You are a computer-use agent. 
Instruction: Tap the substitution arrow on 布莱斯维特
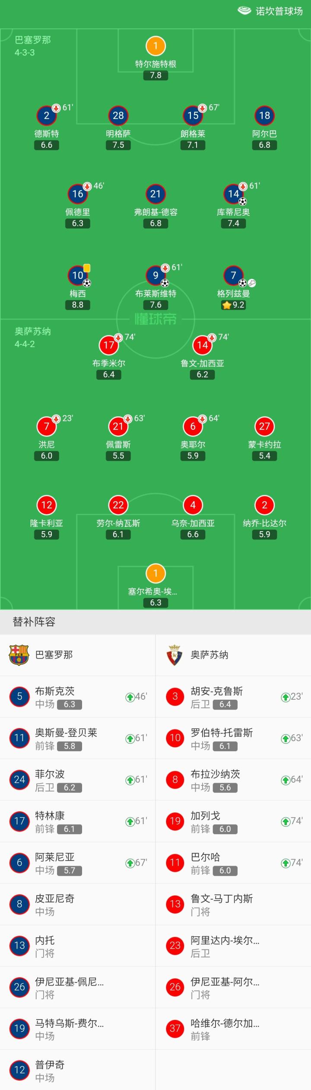click(x=165, y=268)
